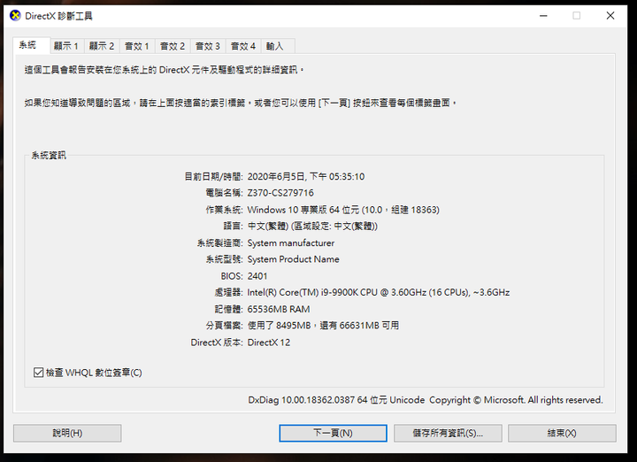This screenshot has width=637, height=462.
Task: Close the DirectX 診斷工具 window
Action: pyautogui.click(x=610, y=16)
